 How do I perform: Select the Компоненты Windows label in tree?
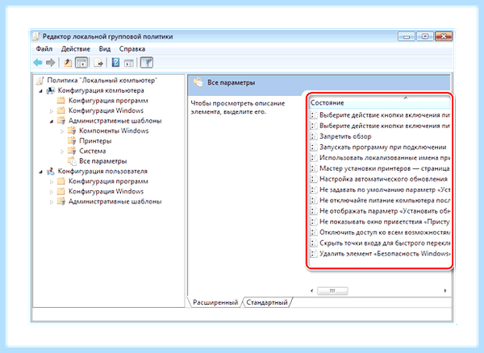(114, 131)
